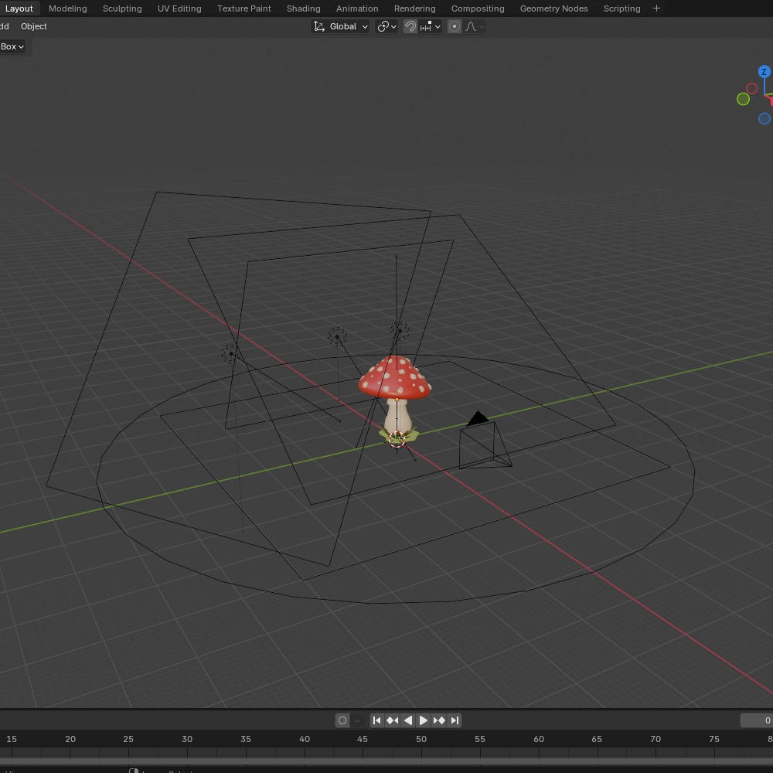This screenshot has width=773, height=773.
Task: Open the transform pivot point dropdown
Action: point(387,26)
